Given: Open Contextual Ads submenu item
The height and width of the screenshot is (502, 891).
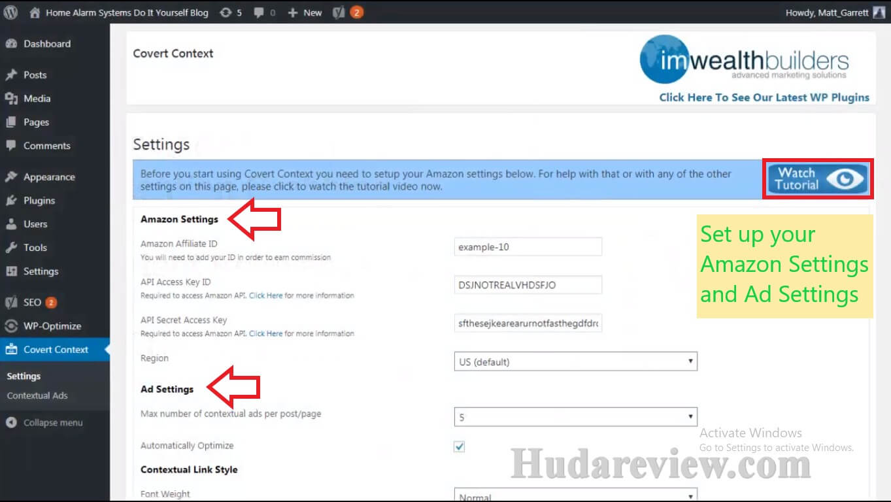Looking at the screenshot, I should [x=37, y=395].
